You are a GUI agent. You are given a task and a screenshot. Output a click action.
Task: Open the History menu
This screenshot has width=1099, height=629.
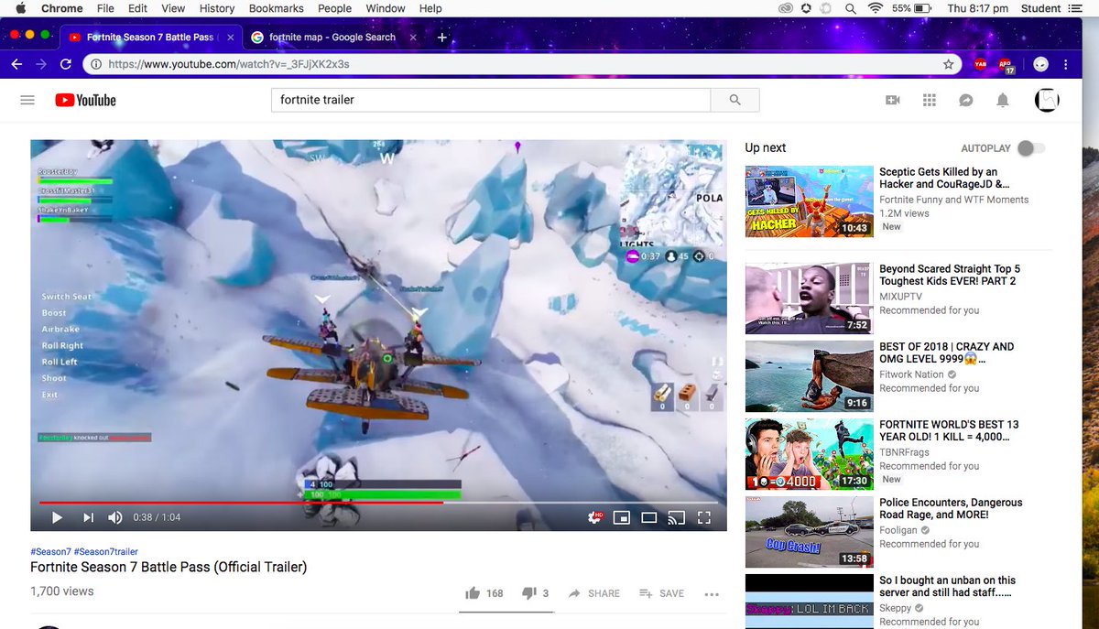217,8
